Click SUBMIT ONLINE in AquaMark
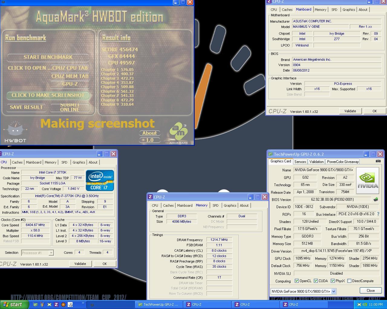Viewport: 387px width, 309px height. [x=70, y=107]
